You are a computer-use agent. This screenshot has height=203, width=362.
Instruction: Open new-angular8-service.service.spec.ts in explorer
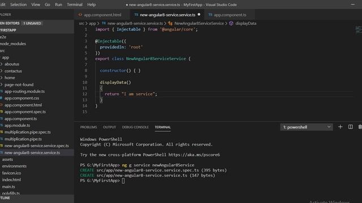tap(36, 145)
